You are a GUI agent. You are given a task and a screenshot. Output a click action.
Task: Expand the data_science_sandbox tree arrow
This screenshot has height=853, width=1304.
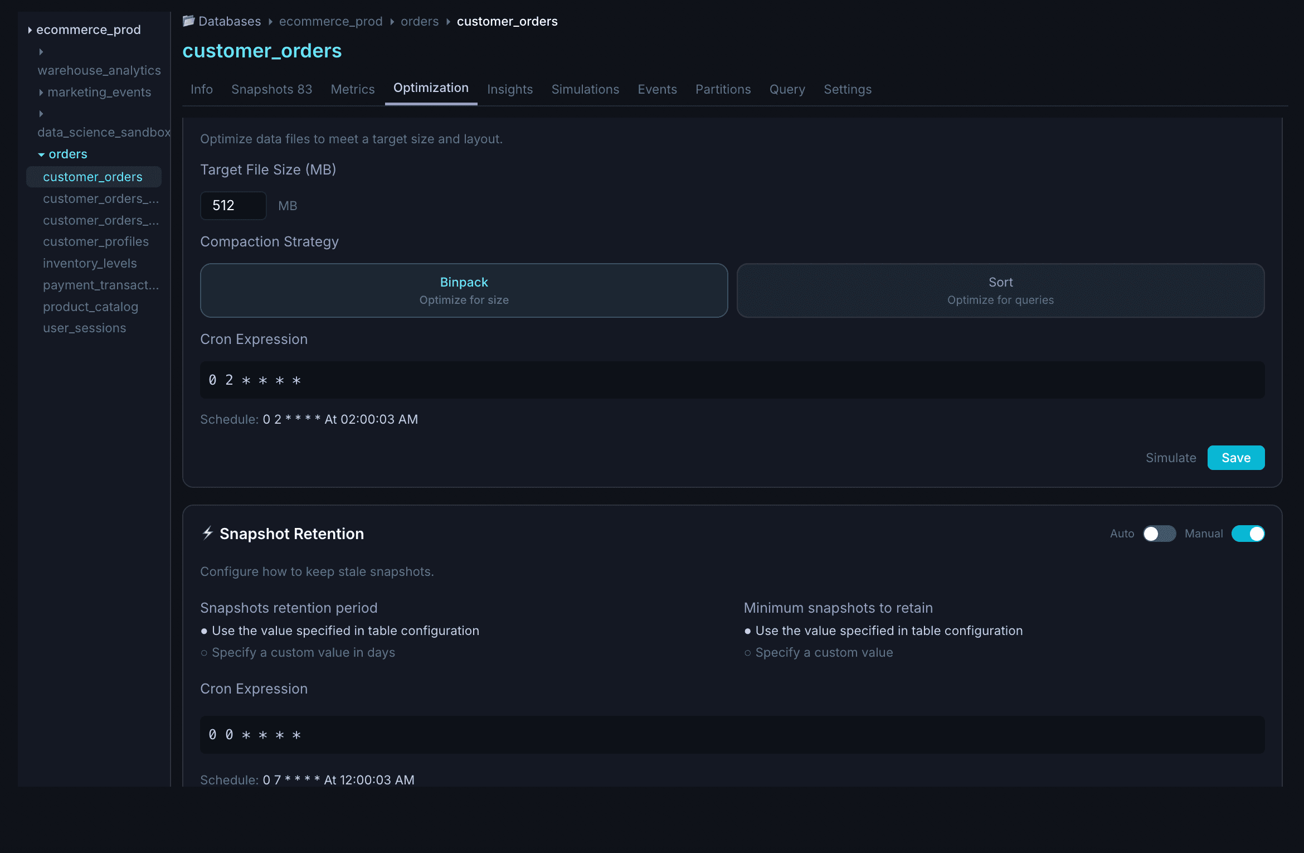41,114
